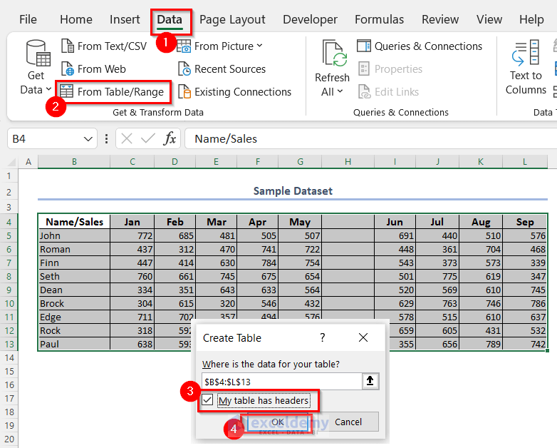557x448 pixels.
Task: Open the Page Layout tab
Action: 232,19
